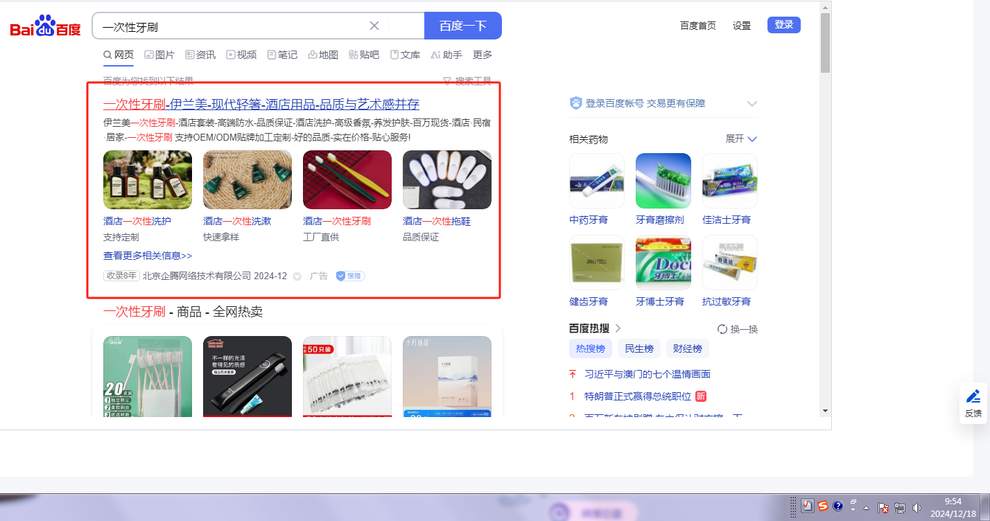Switch to the 民生榜 tab
Image resolution: width=990 pixels, height=521 pixels.
coord(639,348)
